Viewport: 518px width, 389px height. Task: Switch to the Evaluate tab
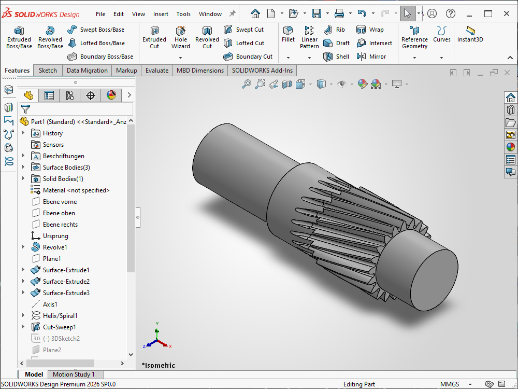tap(156, 71)
